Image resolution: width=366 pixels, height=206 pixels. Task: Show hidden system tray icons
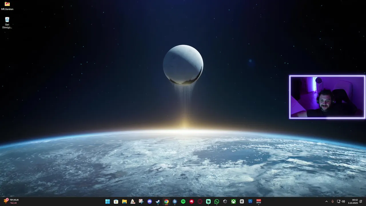click(327, 201)
